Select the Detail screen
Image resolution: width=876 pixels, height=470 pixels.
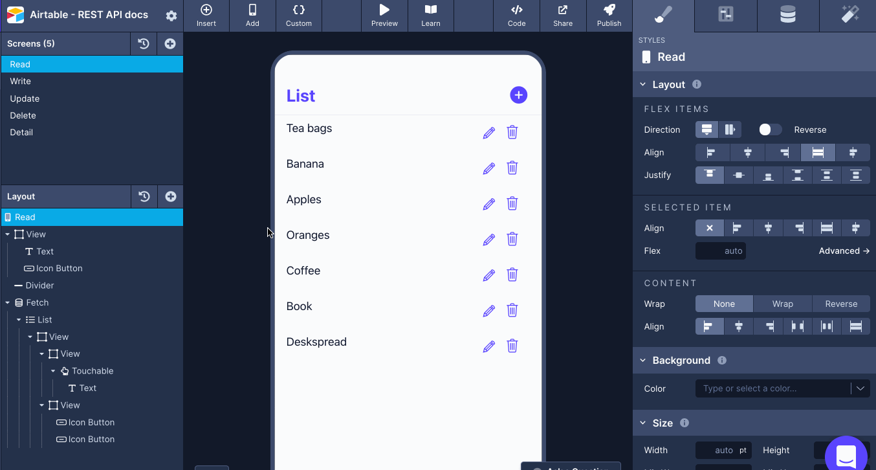click(x=92, y=132)
